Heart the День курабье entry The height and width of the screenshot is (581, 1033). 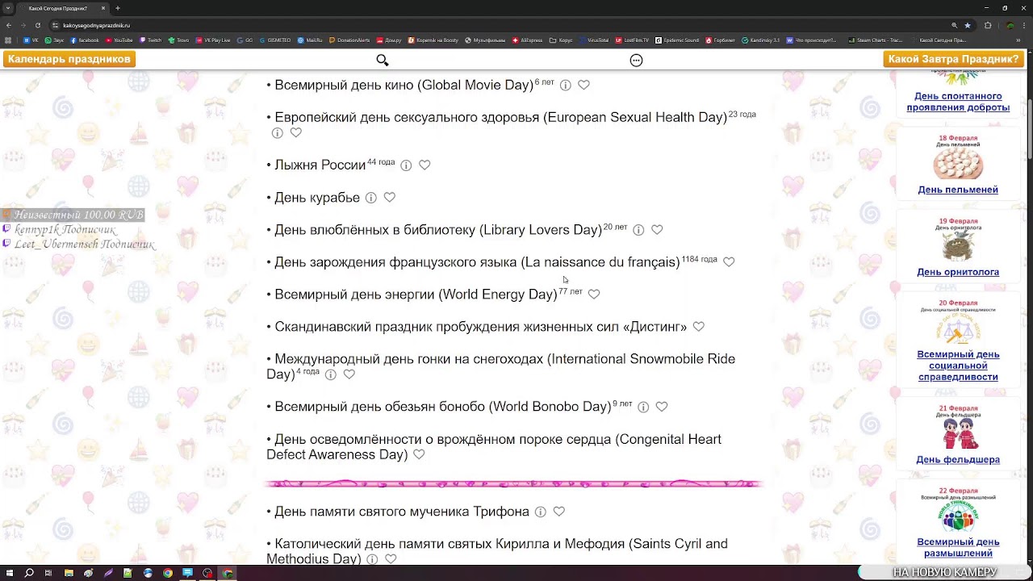pyautogui.click(x=389, y=197)
